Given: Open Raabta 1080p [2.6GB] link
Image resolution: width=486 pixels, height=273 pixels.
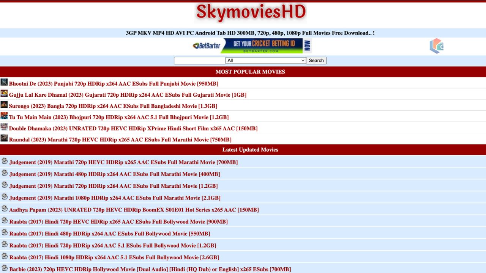Looking at the screenshot, I should tap(114, 257).
